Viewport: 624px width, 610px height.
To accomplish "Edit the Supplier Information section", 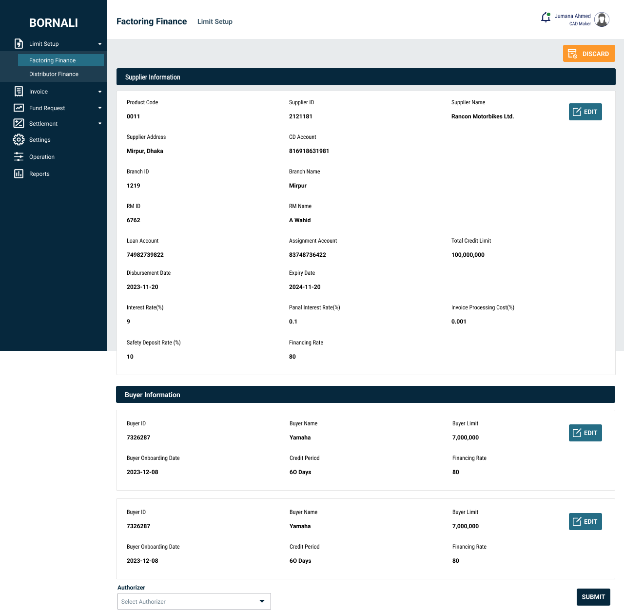I will pos(585,112).
